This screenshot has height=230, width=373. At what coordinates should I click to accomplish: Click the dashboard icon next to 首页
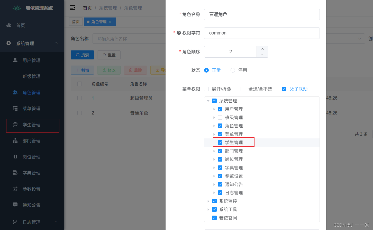tap(9, 25)
